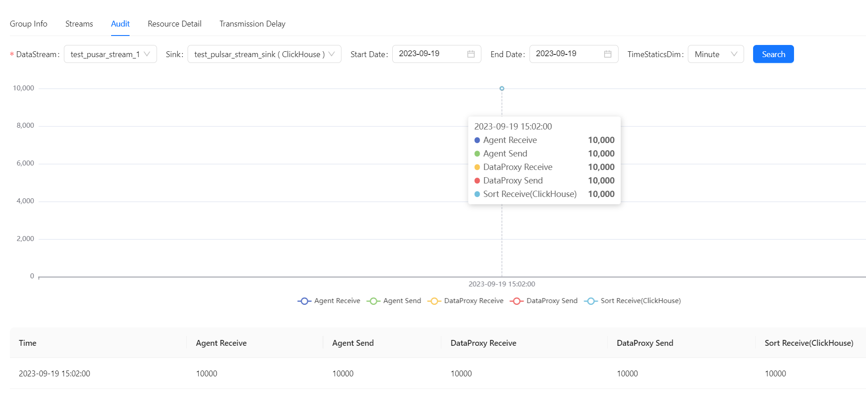Screen dimensions: 866x393
Task: Open the Group Info tab
Action: coord(29,24)
